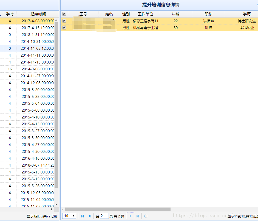Click the horizontal scrollbar of detail grid

click(118, 209)
